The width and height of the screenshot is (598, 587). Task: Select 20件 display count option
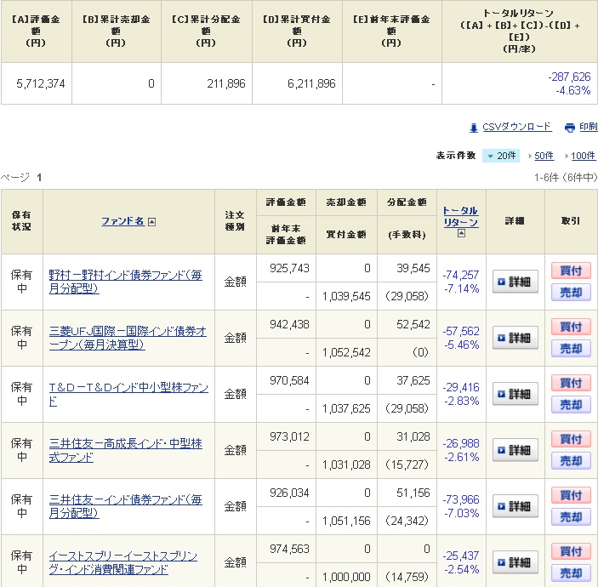[x=501, y=156]
